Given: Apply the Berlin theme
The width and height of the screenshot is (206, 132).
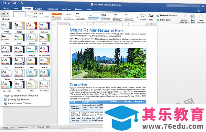Looking at the screenshot, I should (32, 26).
